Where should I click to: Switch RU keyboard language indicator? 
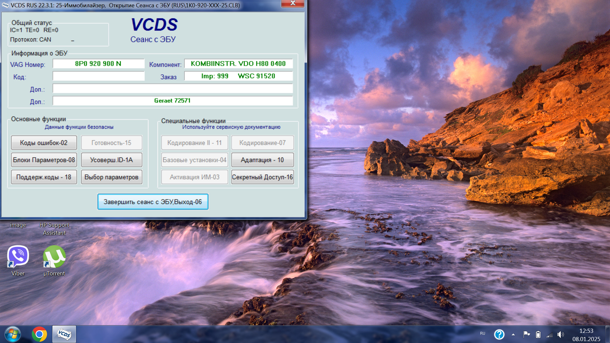483,333
